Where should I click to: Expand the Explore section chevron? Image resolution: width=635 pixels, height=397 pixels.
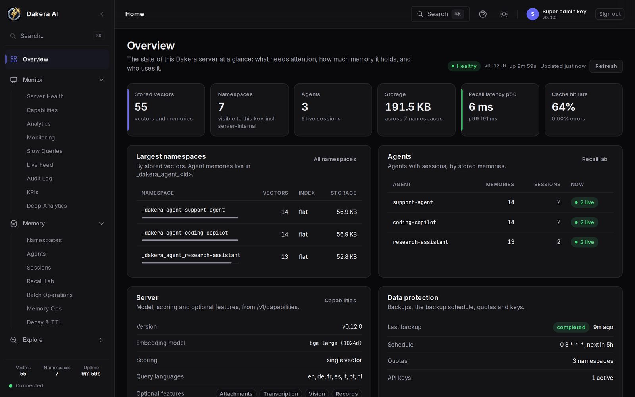click(x=101, y=340)
